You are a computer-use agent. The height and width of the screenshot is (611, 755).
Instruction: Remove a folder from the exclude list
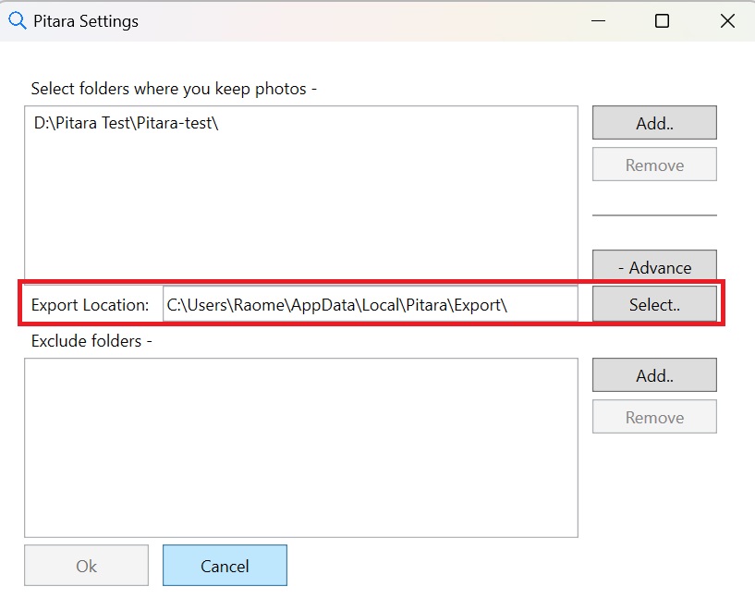(653, 417)
